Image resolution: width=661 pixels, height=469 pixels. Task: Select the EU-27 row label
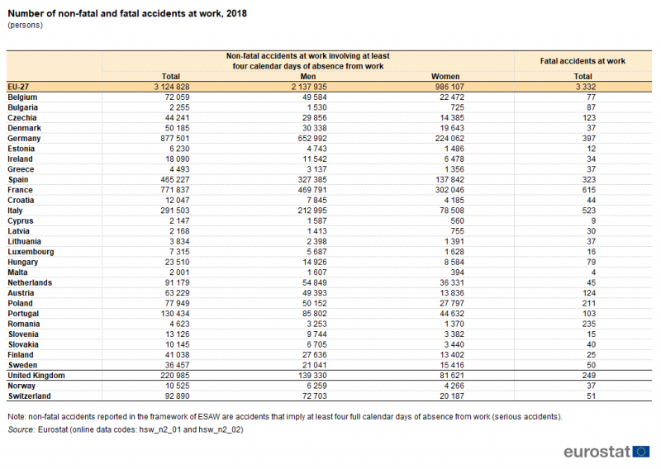20,86
